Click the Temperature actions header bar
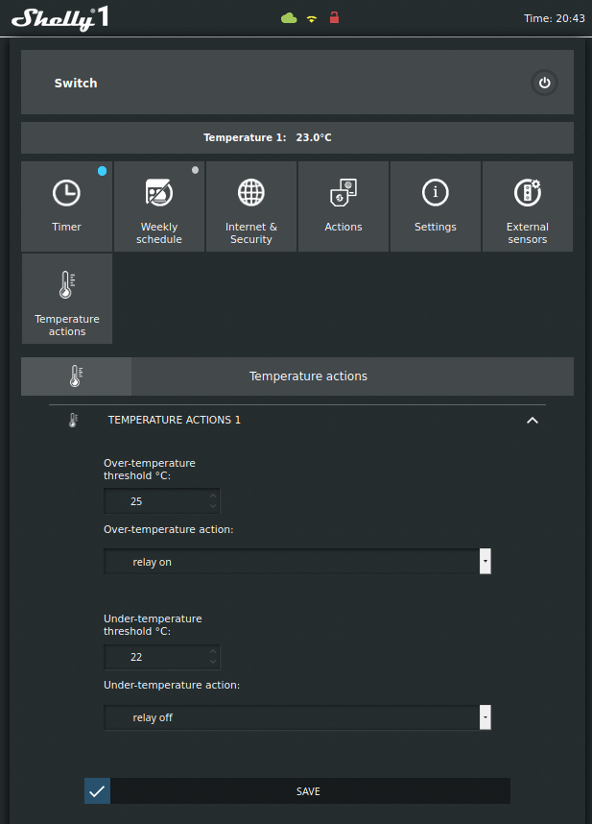 [x=308, y=376]
